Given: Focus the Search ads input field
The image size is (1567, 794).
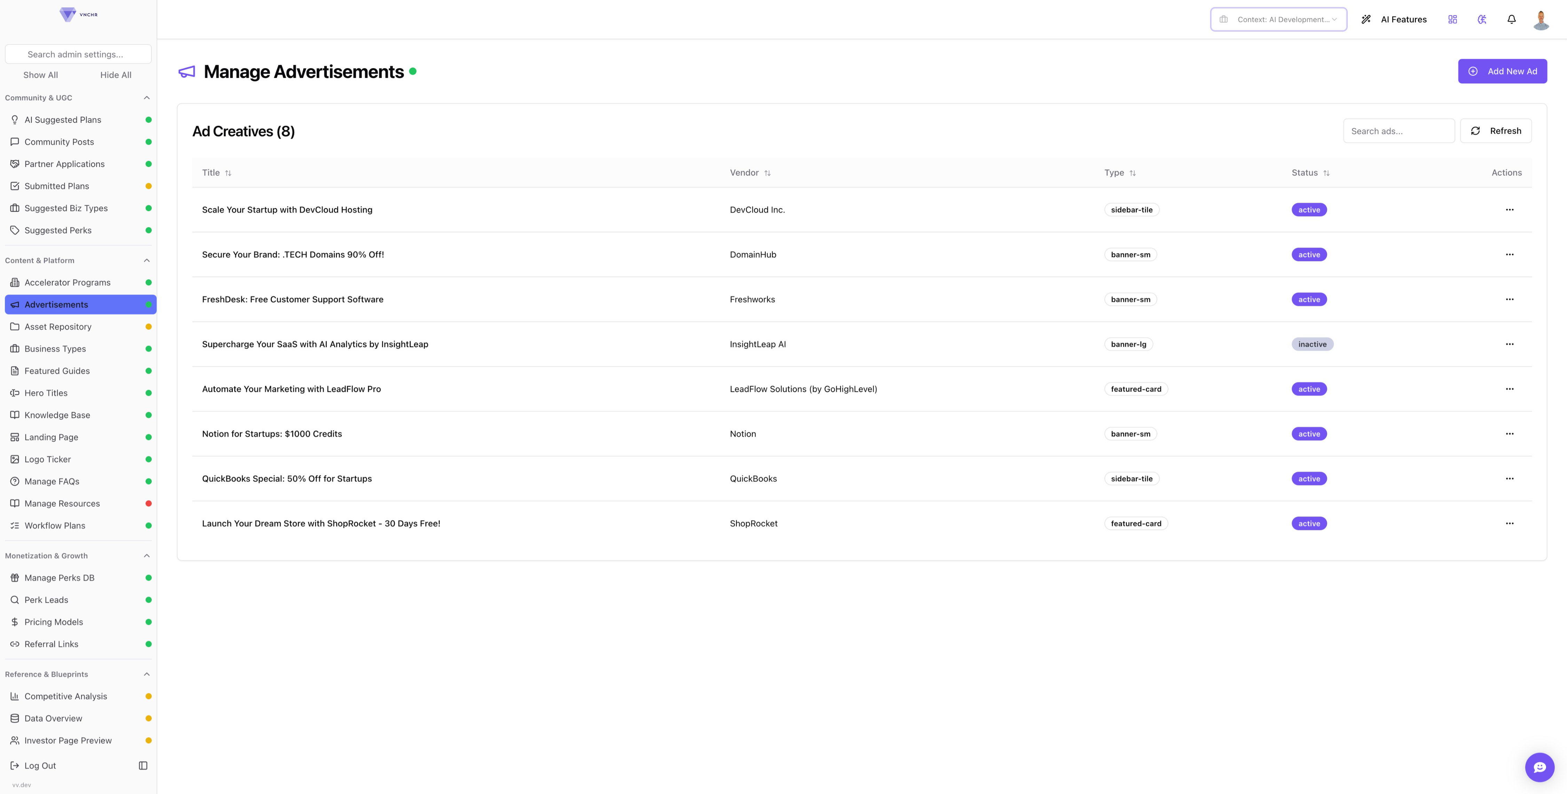Looking at the screenshot, I should pos(1398,131).
